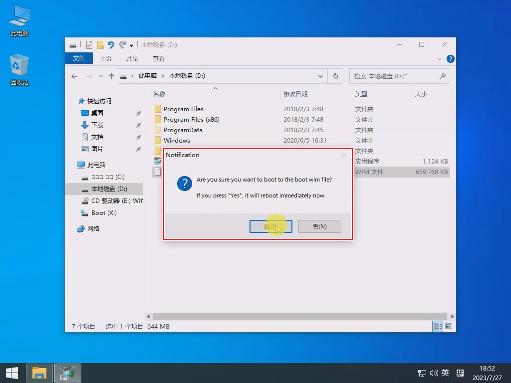The width and height of the screenshot is (511, 383).
Task: Select the (C:) drive in the navigation pane
Action: coord(108,177)
